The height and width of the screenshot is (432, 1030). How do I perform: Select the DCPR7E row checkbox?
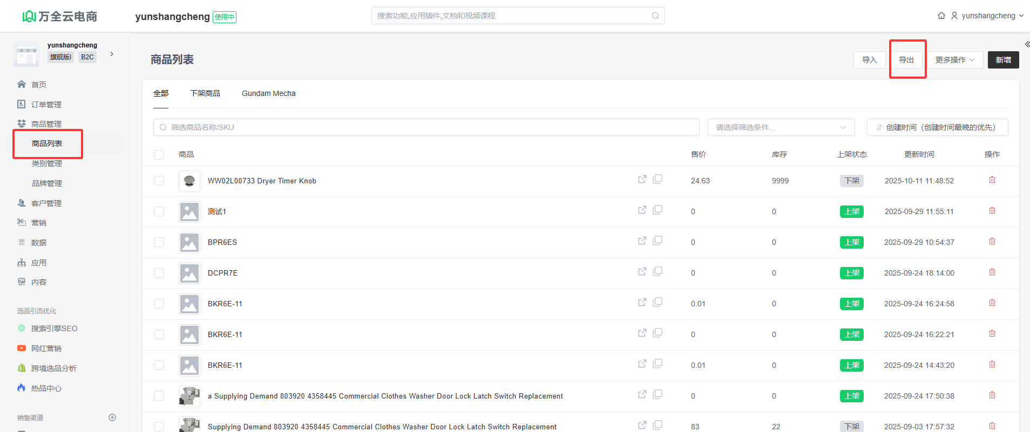point(159,273)
